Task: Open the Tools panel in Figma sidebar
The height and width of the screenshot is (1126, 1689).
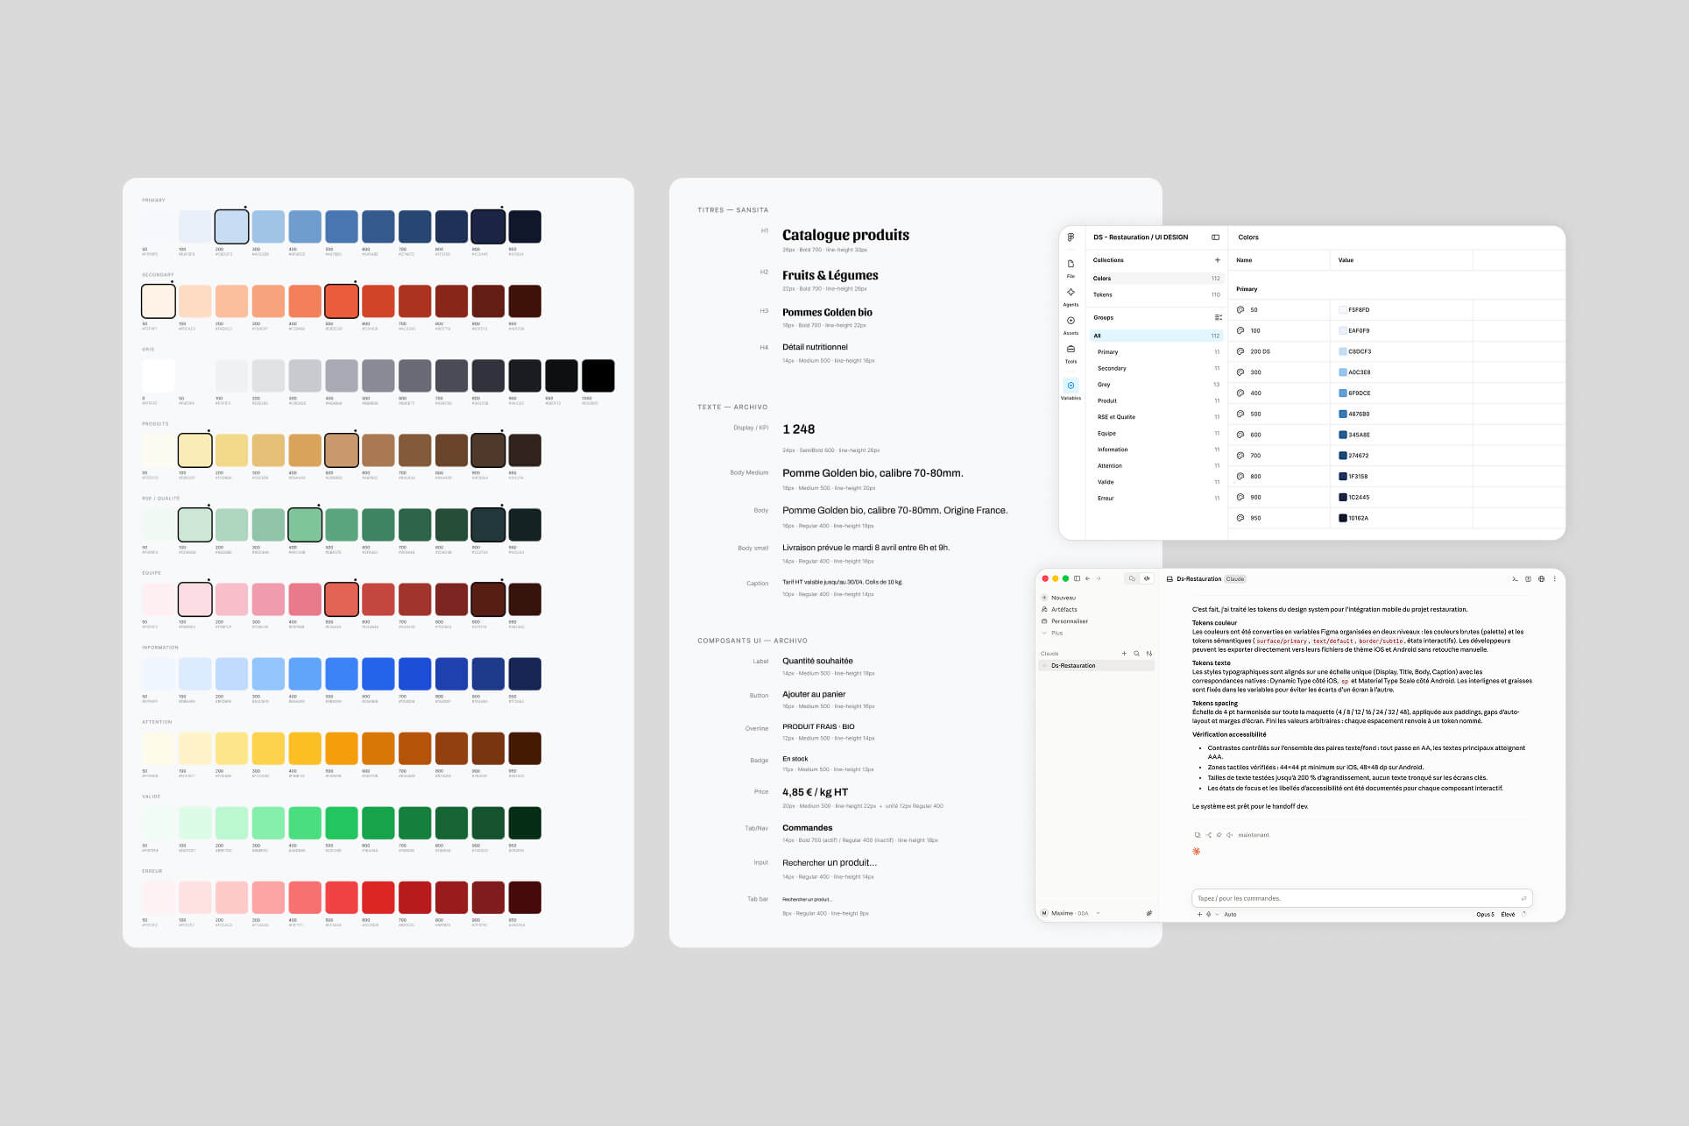Action: [1071, 353]
